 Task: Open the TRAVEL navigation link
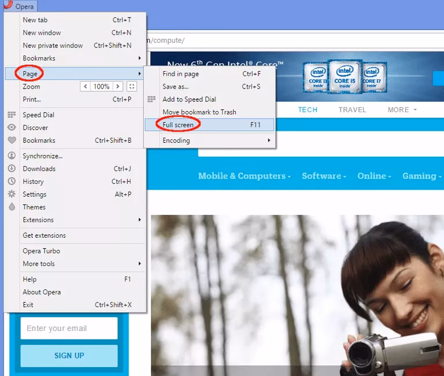click(x=352, y=110)
